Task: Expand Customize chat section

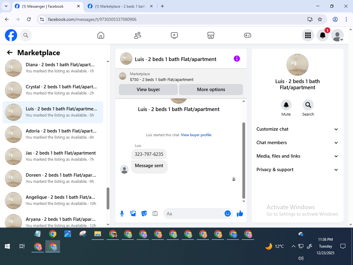Action: tap(298, 129)
